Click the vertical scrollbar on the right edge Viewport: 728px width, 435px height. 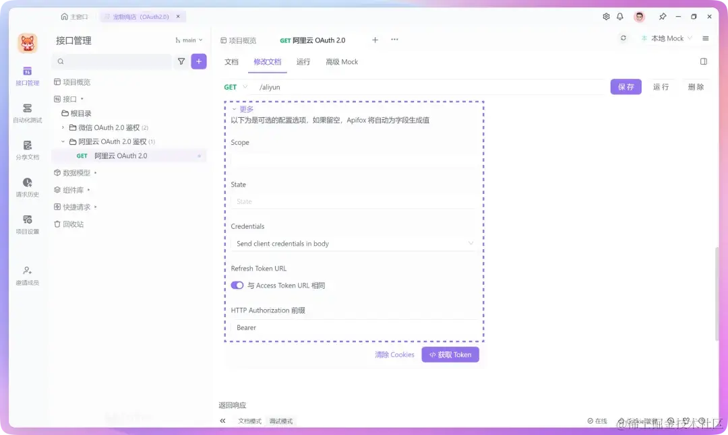[x=717, y=293]
